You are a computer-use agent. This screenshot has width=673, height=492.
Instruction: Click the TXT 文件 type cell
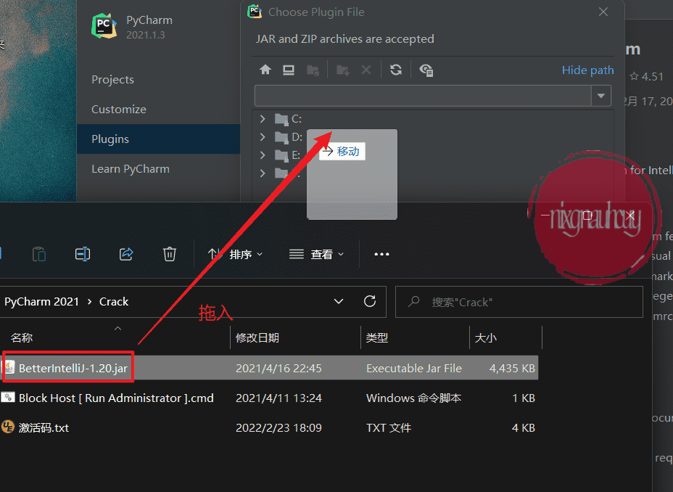(x=389, y=427)
